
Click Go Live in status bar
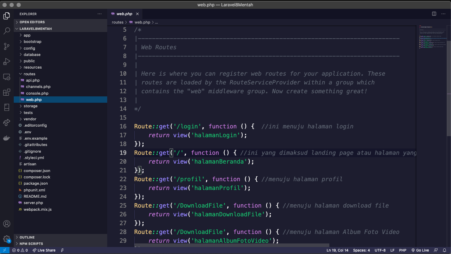pos(420,250)
